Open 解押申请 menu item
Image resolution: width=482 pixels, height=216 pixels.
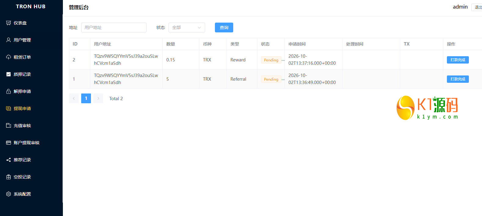pos(31,91)
